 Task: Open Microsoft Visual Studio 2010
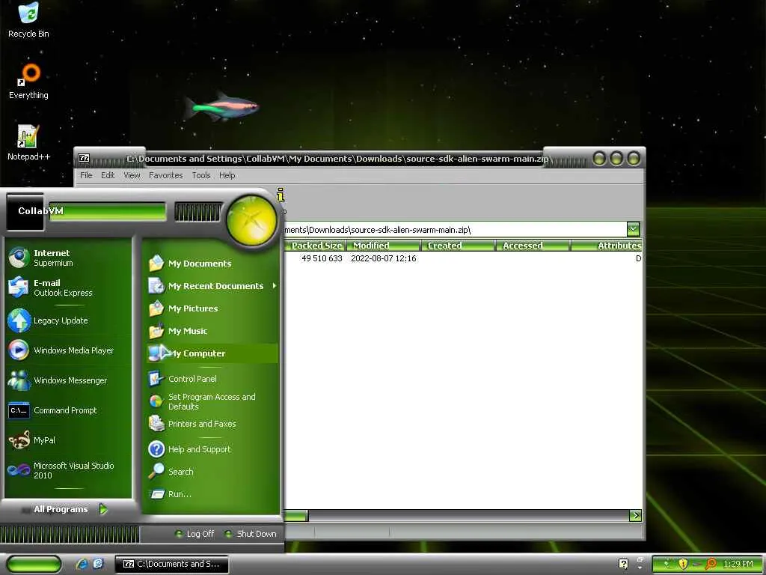pyautogui.click(x=61, y=470)
